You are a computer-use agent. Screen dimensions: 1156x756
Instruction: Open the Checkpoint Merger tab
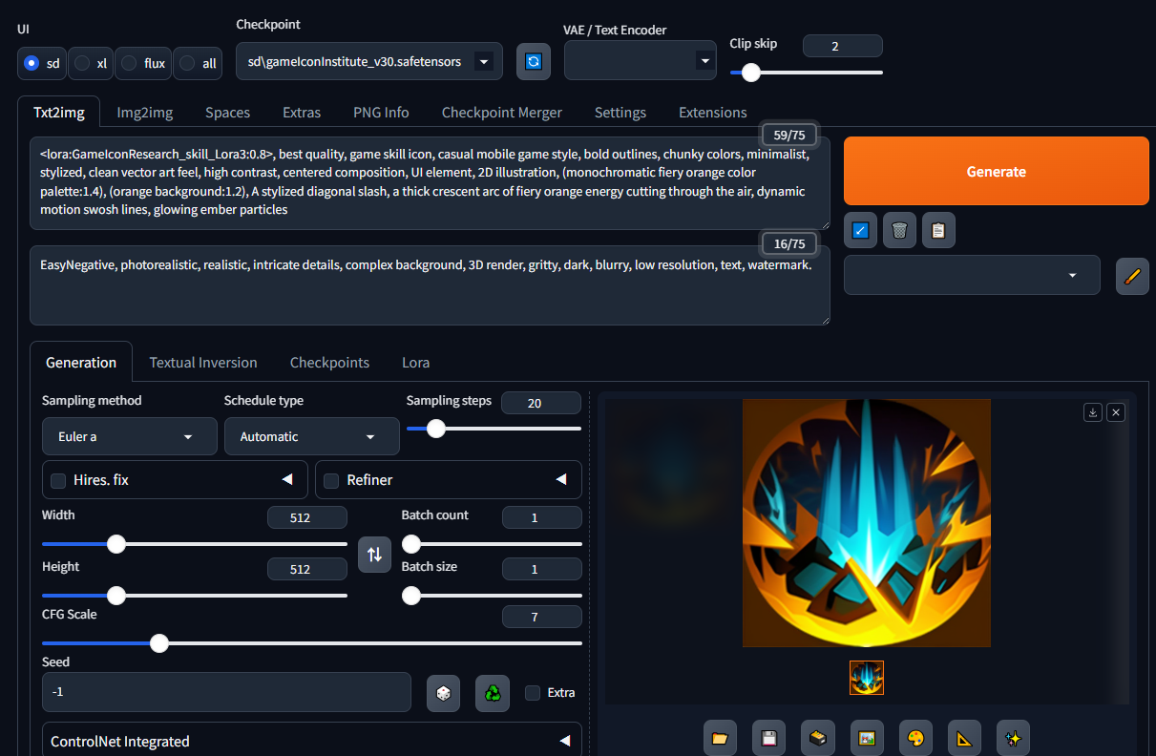[501, 112]
